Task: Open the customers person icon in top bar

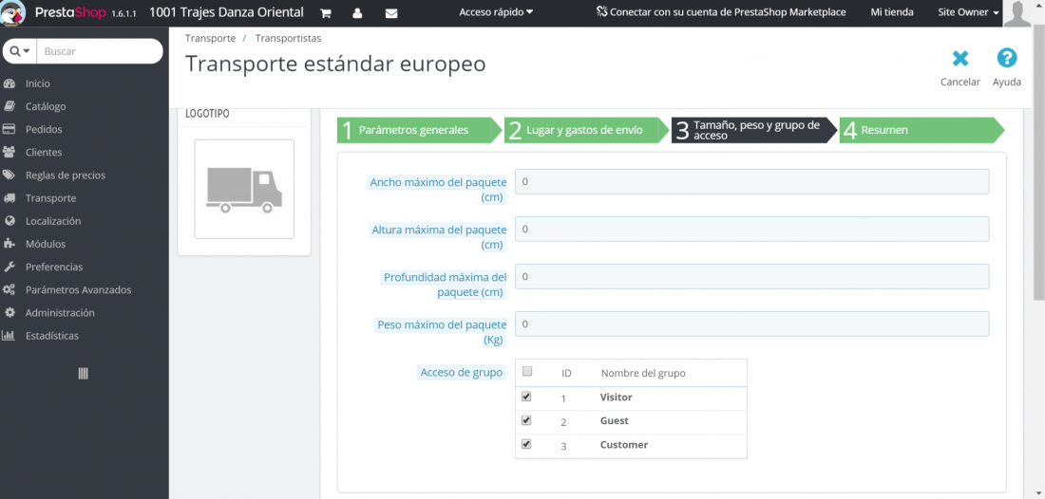Action: tap(358, 12)
